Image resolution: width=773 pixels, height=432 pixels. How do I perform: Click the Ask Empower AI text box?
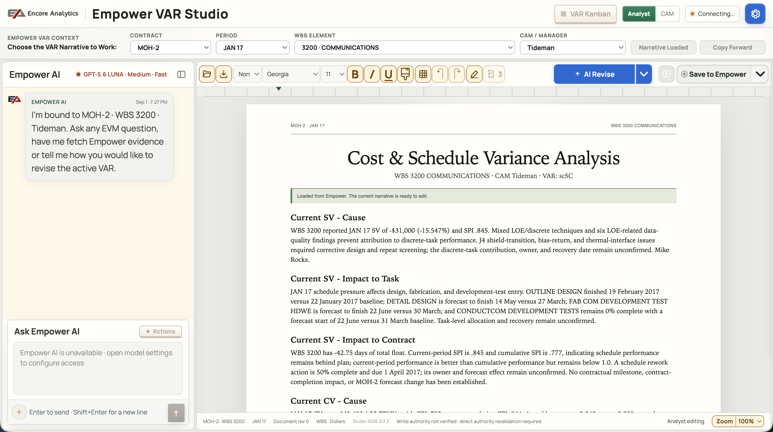pyautogui.click(x=98, y=368)
